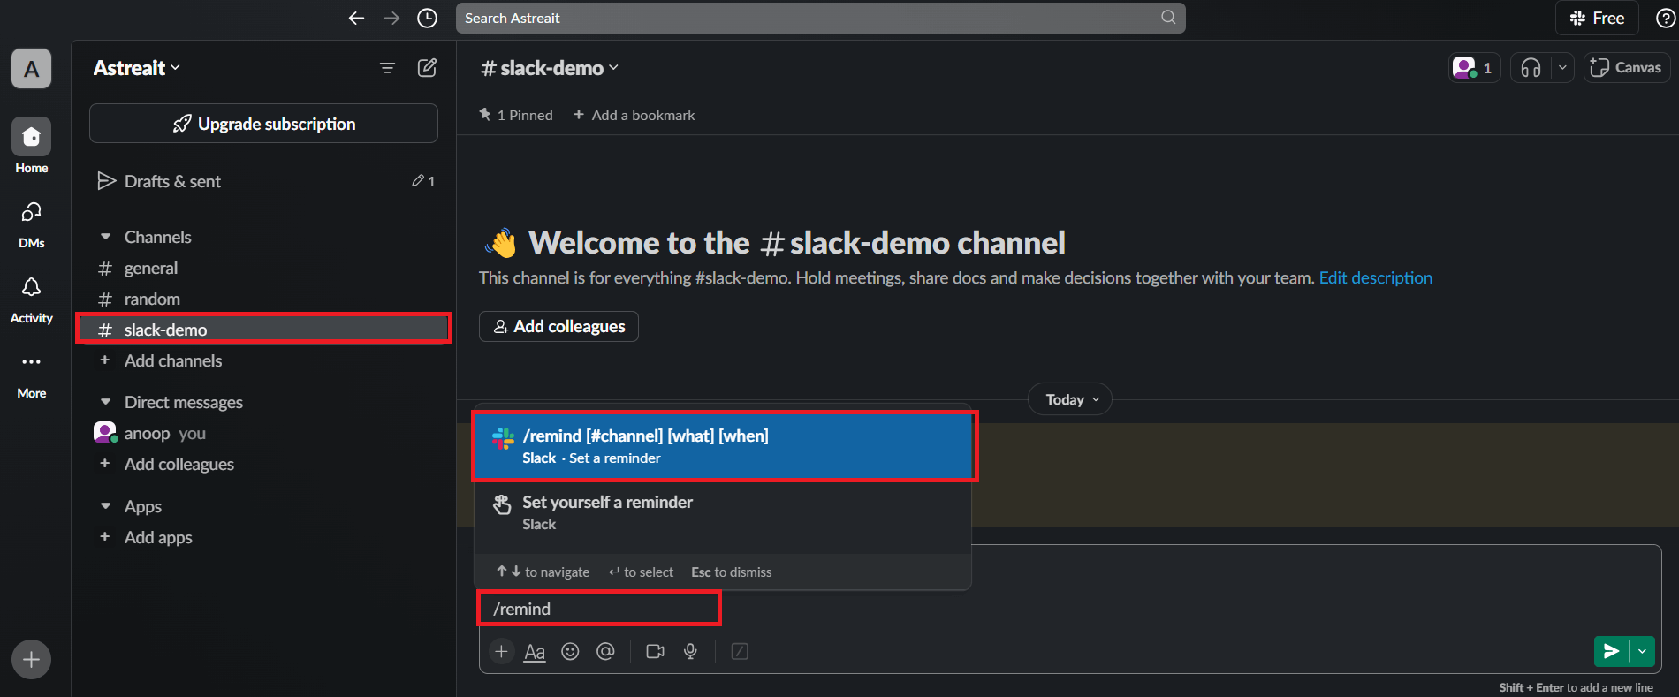This screenshot has height=697, width=1679.
Task: Open the Today date jump dropdown
Action: pos(1069,399)
